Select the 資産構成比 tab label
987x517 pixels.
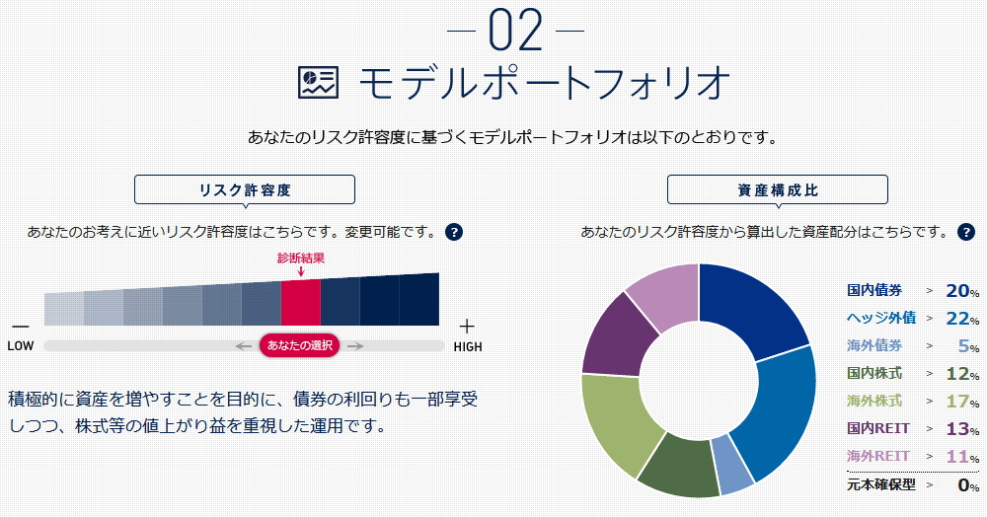778,190
